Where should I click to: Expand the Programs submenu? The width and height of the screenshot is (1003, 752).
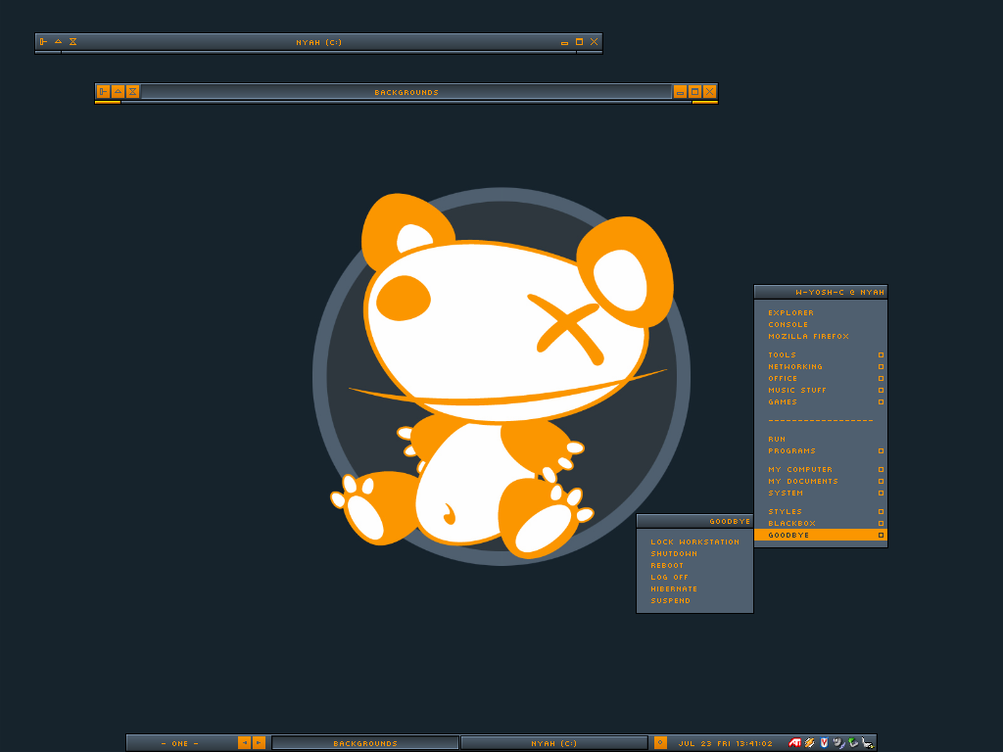point(821,450)
